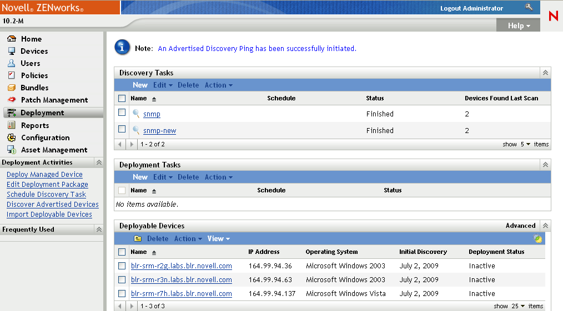Click Advanced in Deployable Devices header
The width and height of the screenshot is (563, 311).
[x=520, y=226]
